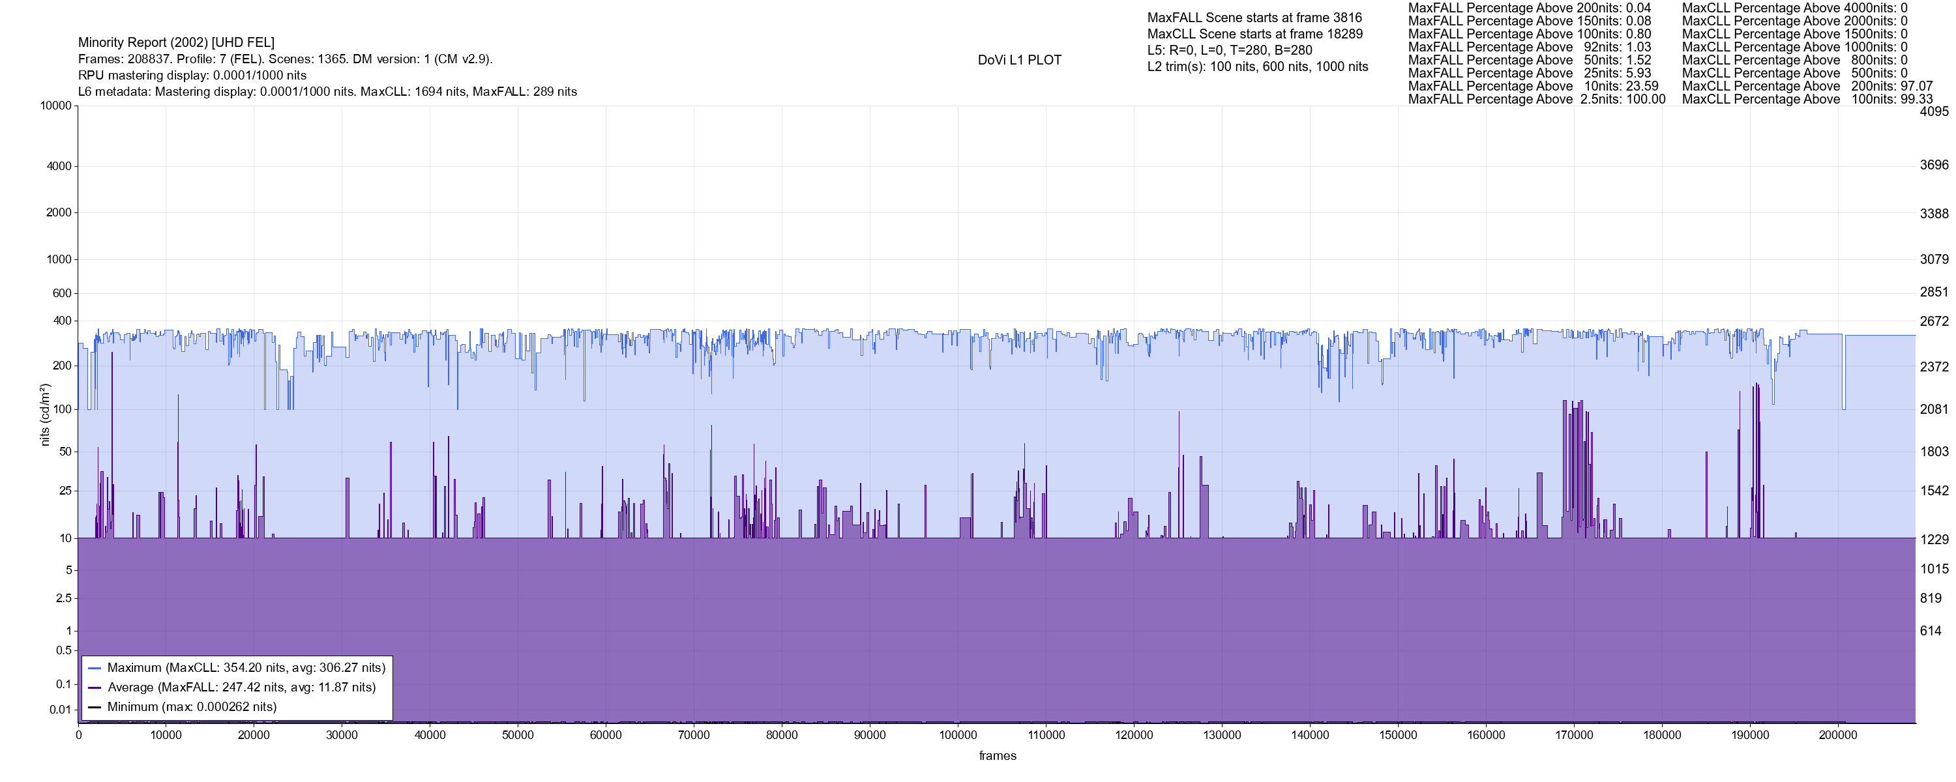Click the L2 trim(s) information line

(x=1258, y=67)
